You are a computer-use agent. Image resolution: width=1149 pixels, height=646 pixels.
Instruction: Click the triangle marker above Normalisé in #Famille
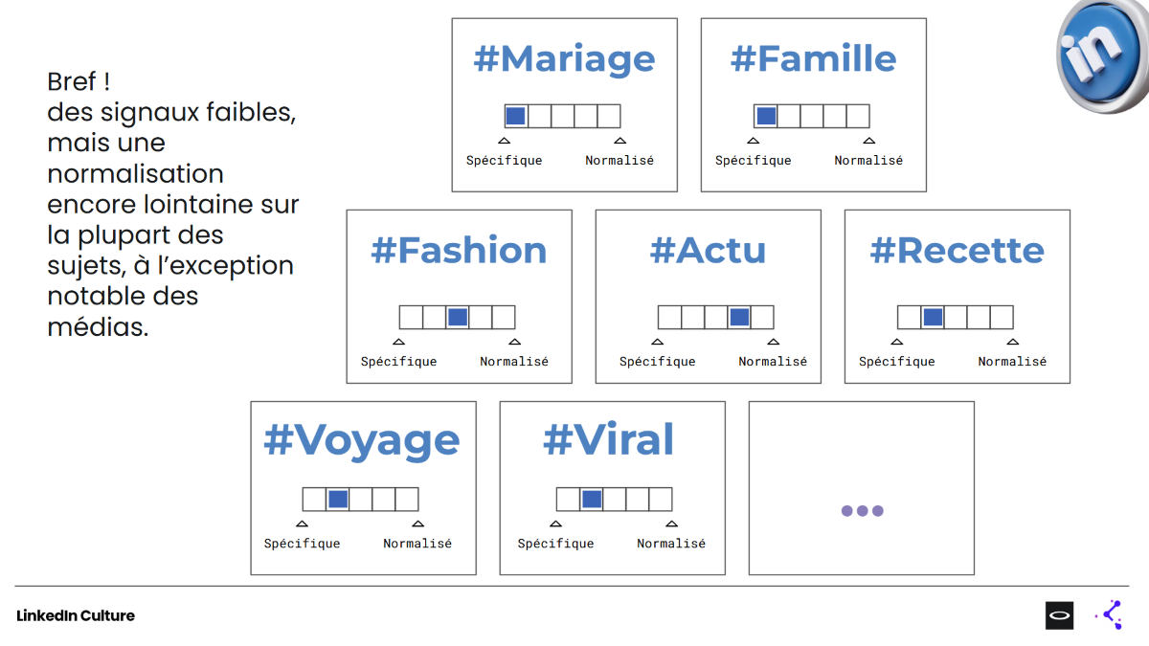click(868, 141)
